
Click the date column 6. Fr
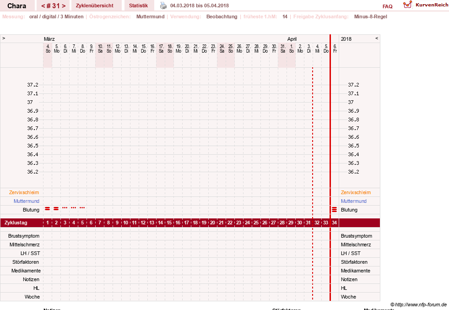(x=335, y=49)
